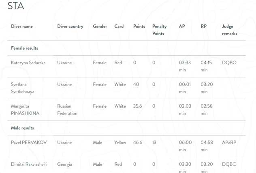Viewport: 256px width, 173px height.
Task: Click the AP>RP remark for Pavel PERVAKOV
Action: coord(229,143)
